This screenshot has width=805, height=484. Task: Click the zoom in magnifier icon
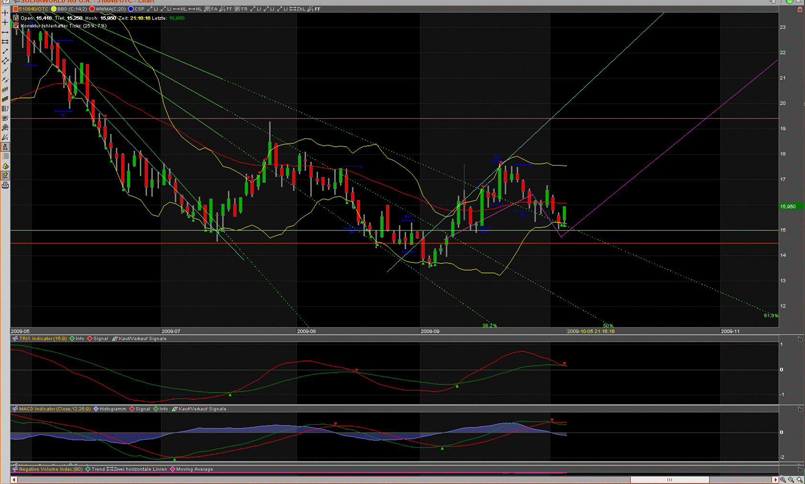click(x=783, y=480)
